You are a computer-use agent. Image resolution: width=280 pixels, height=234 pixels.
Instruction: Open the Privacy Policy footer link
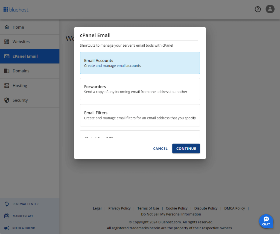click(x=119, y=208)
